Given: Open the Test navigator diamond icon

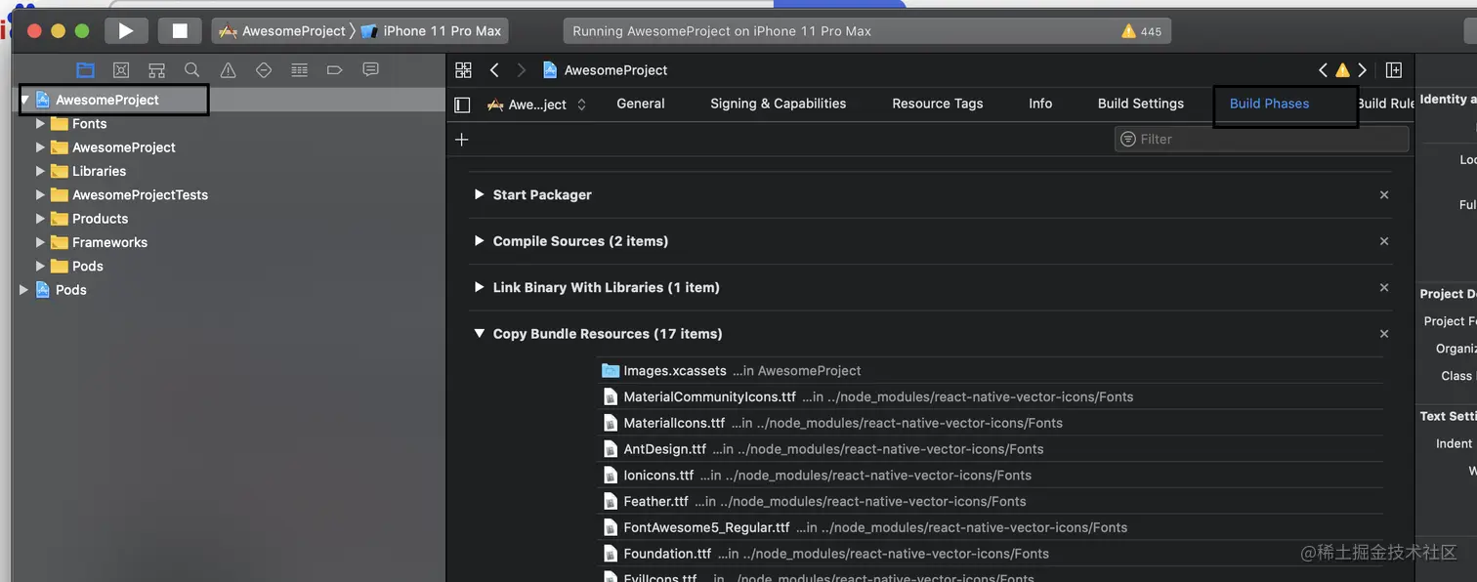Looking at the screenshot, I should pos(263,70).
